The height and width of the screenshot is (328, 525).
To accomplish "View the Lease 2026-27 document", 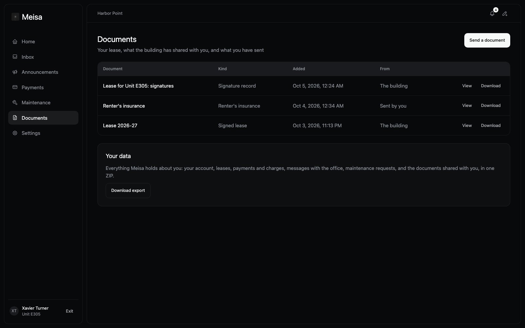I will tap(467, 126).
